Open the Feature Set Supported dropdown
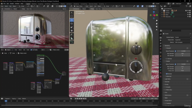Screen dimensions: 192x108 (x=183, y=40)
